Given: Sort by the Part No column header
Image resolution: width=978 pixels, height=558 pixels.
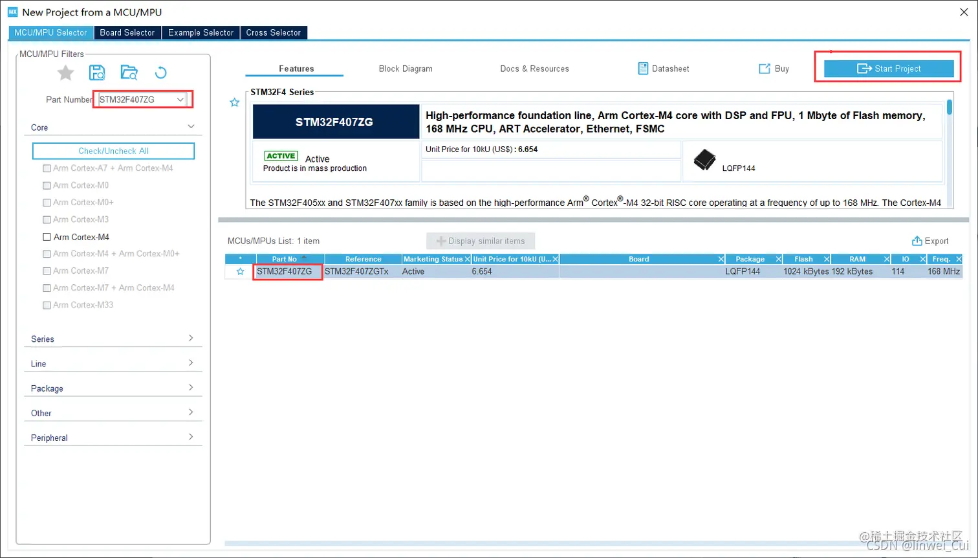Looking at the screenshot, I should point(290,259).
